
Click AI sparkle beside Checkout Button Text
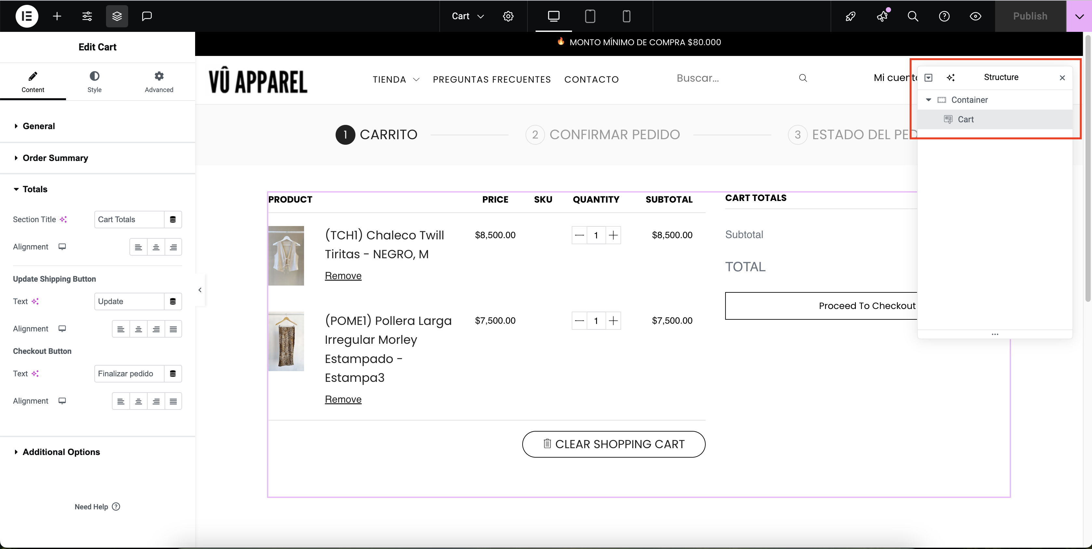[x=35, y=373]
